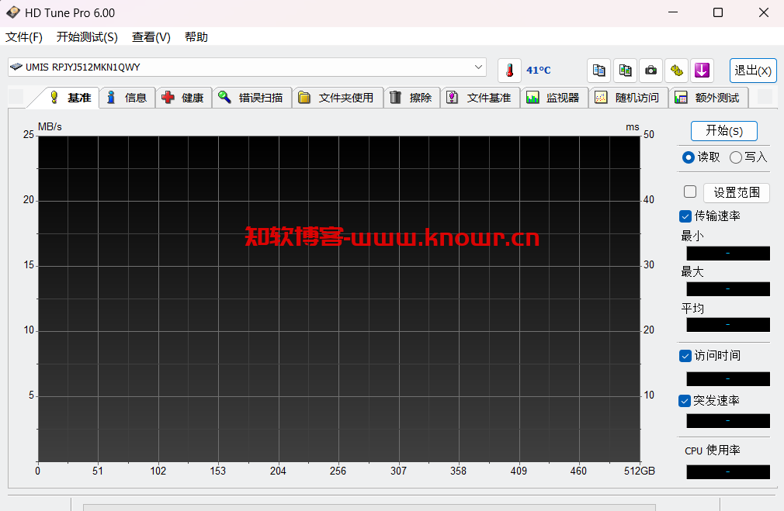Click the 访问时间 value field

tap(728, 378)
